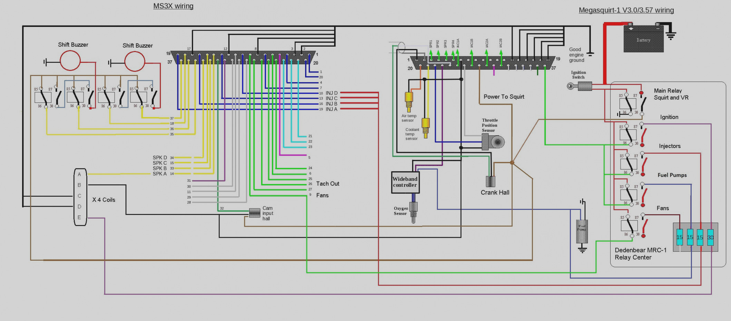Select the Air temp sensor icon
This screenshot has width=731, height=321.
(x=409, y=101)
